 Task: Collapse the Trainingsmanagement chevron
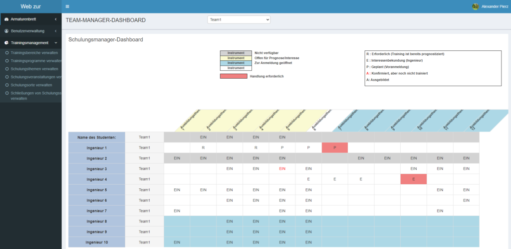click(x=56, y=43)
